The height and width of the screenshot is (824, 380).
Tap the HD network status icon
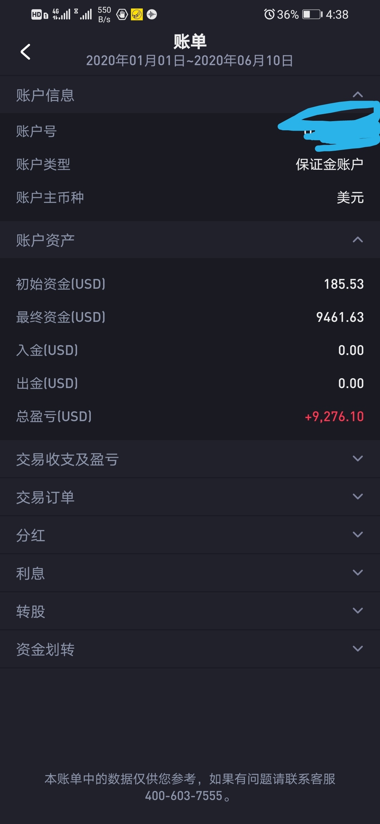tap(39, 14)
